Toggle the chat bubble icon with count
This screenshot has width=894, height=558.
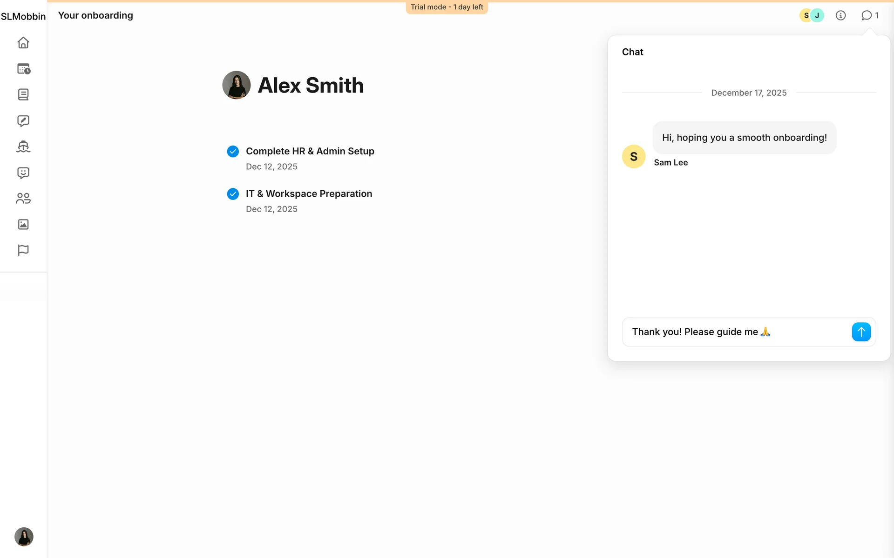(x=869, y=15)
